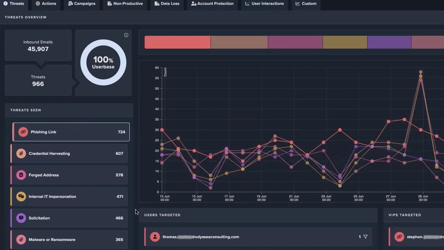Select the Non-Productive tab
This screenshot has width=444, height=250.
[125, 3]
